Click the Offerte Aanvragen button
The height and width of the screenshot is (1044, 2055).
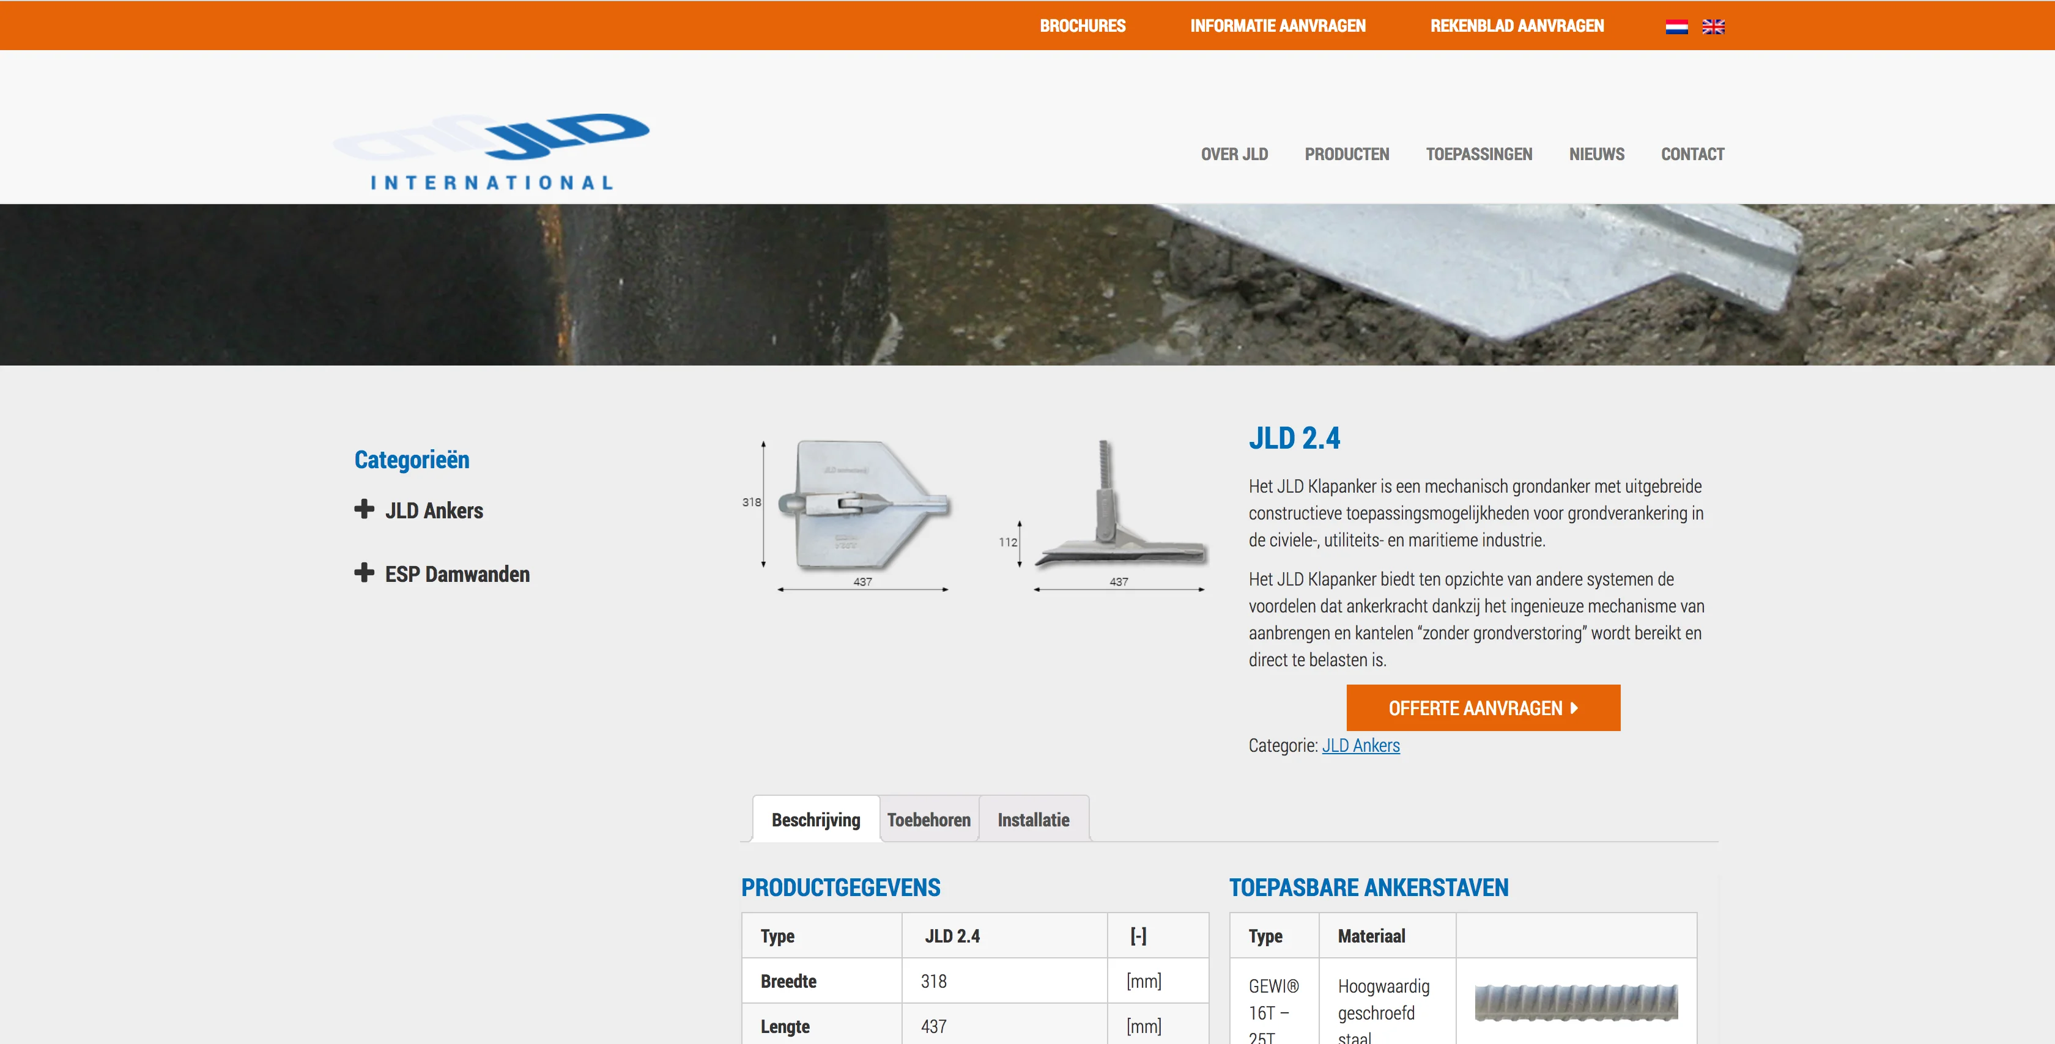click(1483, 707)
